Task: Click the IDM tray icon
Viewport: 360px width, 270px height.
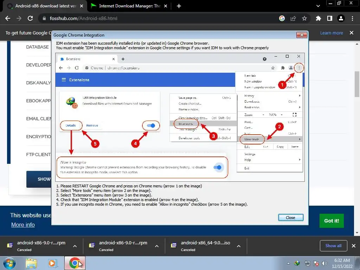Action: (297, 263)
